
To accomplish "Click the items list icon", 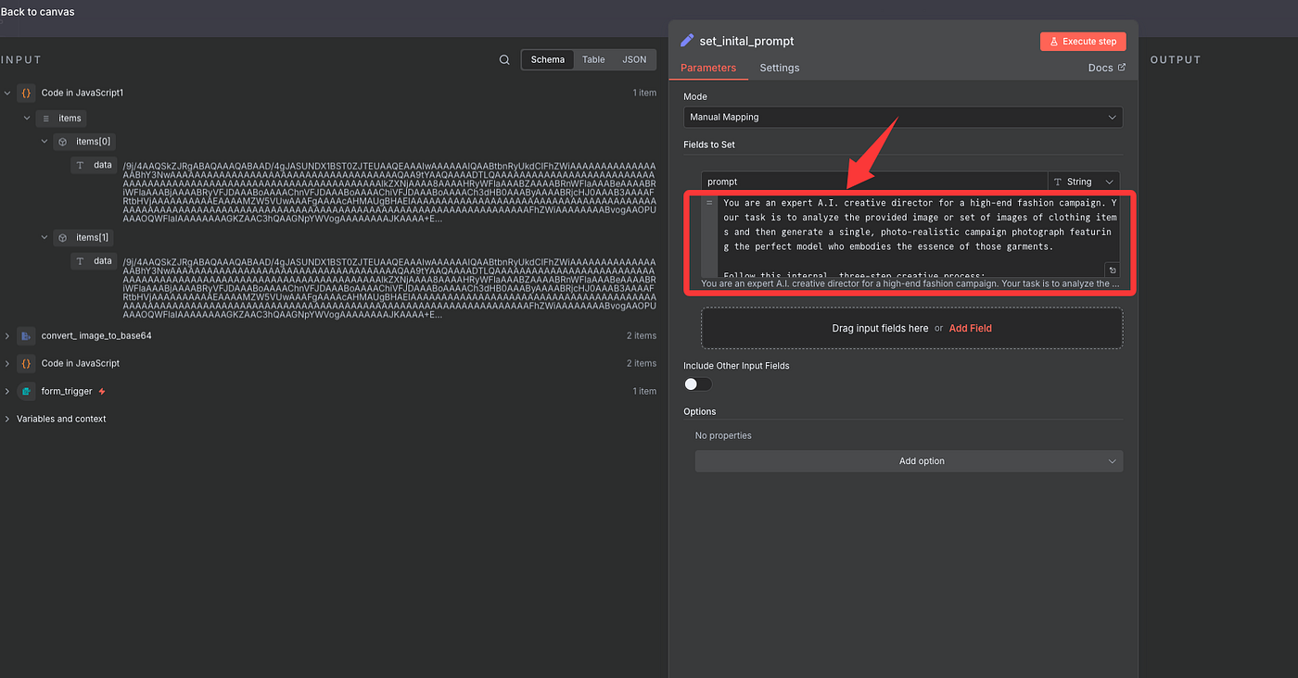I will click(45, 118).
